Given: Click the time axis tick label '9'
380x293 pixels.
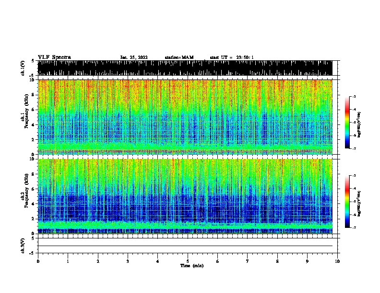Looking at the screenshot, I should tap(307, 261).
